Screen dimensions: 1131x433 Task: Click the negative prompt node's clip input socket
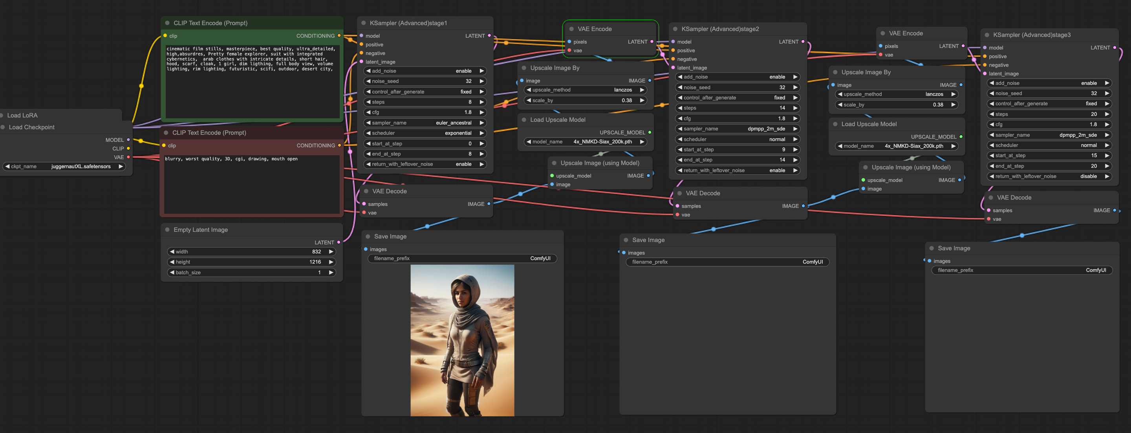pos(164,145)
